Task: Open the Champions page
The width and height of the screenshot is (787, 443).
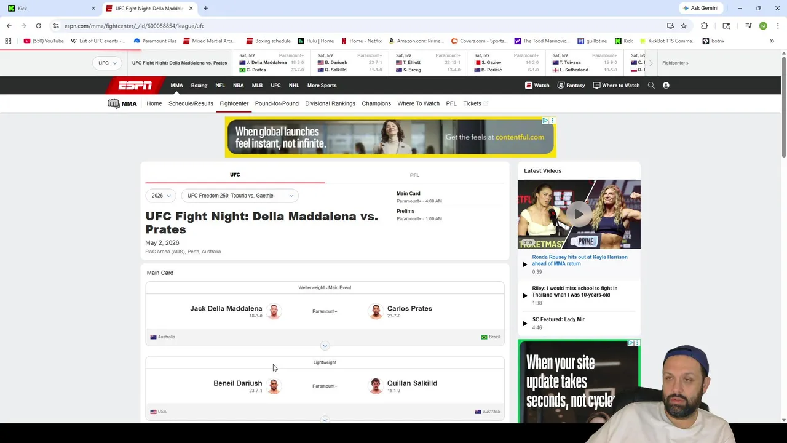Action: [376, 103]
